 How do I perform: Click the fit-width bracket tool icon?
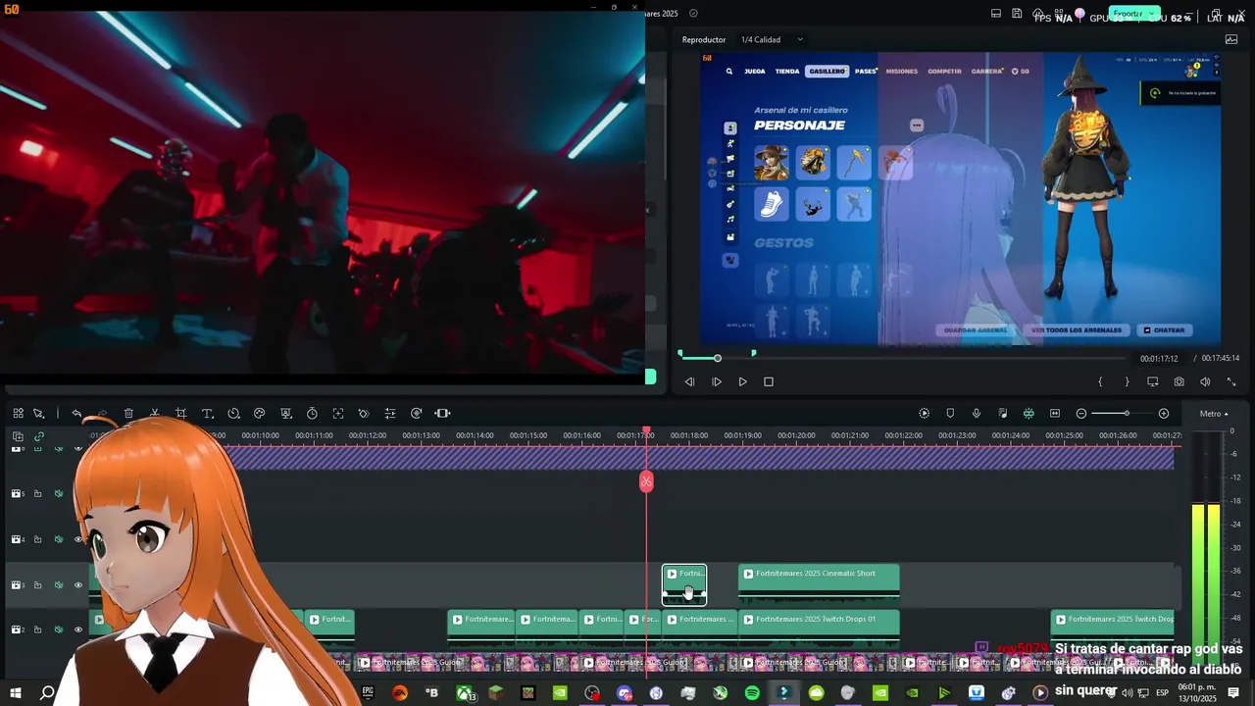tap(442, 414)
